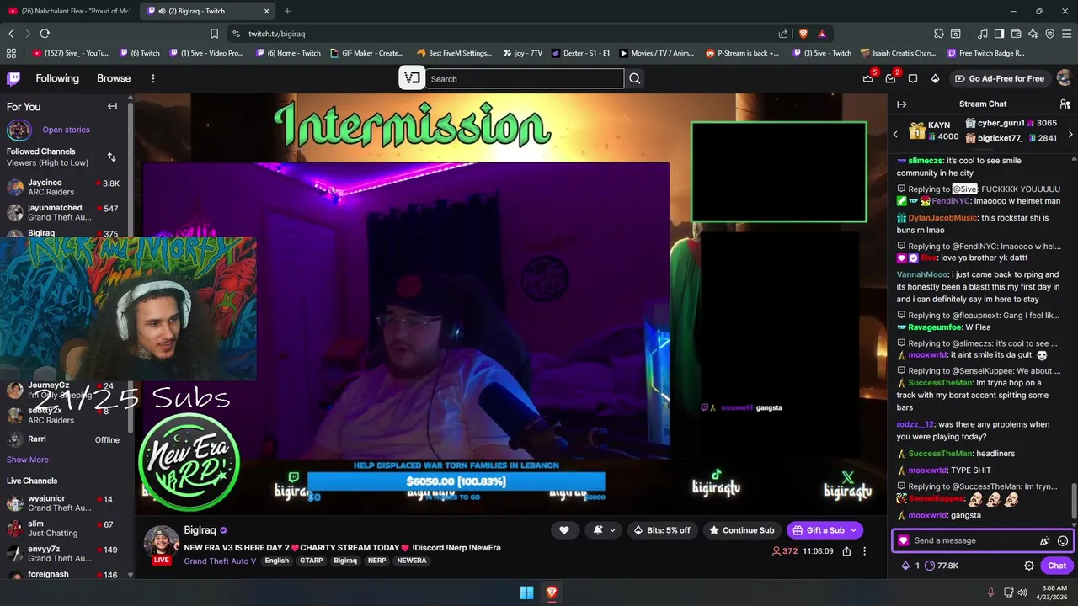
Task: Open the GIF Maker bookmark
Action: [x=366, y=53]
